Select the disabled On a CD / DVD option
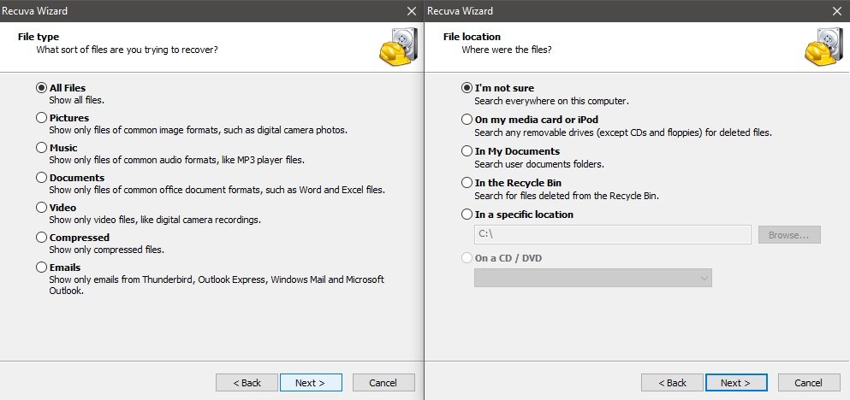 [467, 258]
